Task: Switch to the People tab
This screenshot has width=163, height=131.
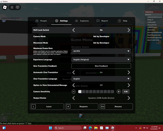Action: pyautogui.click(x=41, y=21)
